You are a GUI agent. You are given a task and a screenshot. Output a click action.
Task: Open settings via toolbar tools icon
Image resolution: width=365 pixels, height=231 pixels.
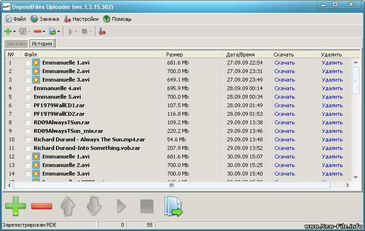pyautogui.click(x=102, y=31)
